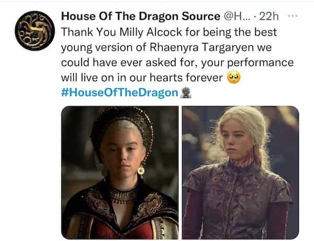The width and height of the screenshot is (314, 241).
Task: Open the three-dot more options menu
Action: (293, 16)
